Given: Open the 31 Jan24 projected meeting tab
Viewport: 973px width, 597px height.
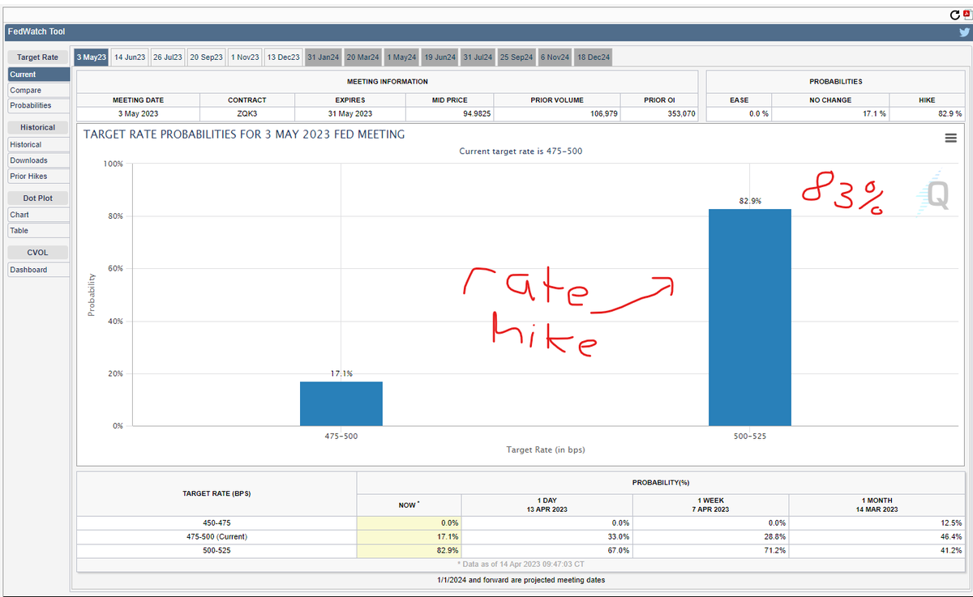Looking at the screenshot, I should pyautogui.click(x=323, y=58).
